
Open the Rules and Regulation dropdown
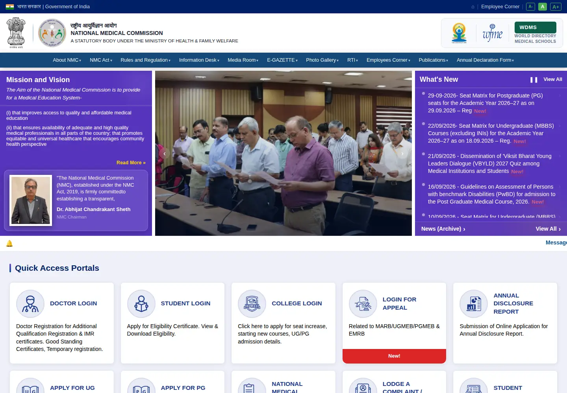point(145,60)
